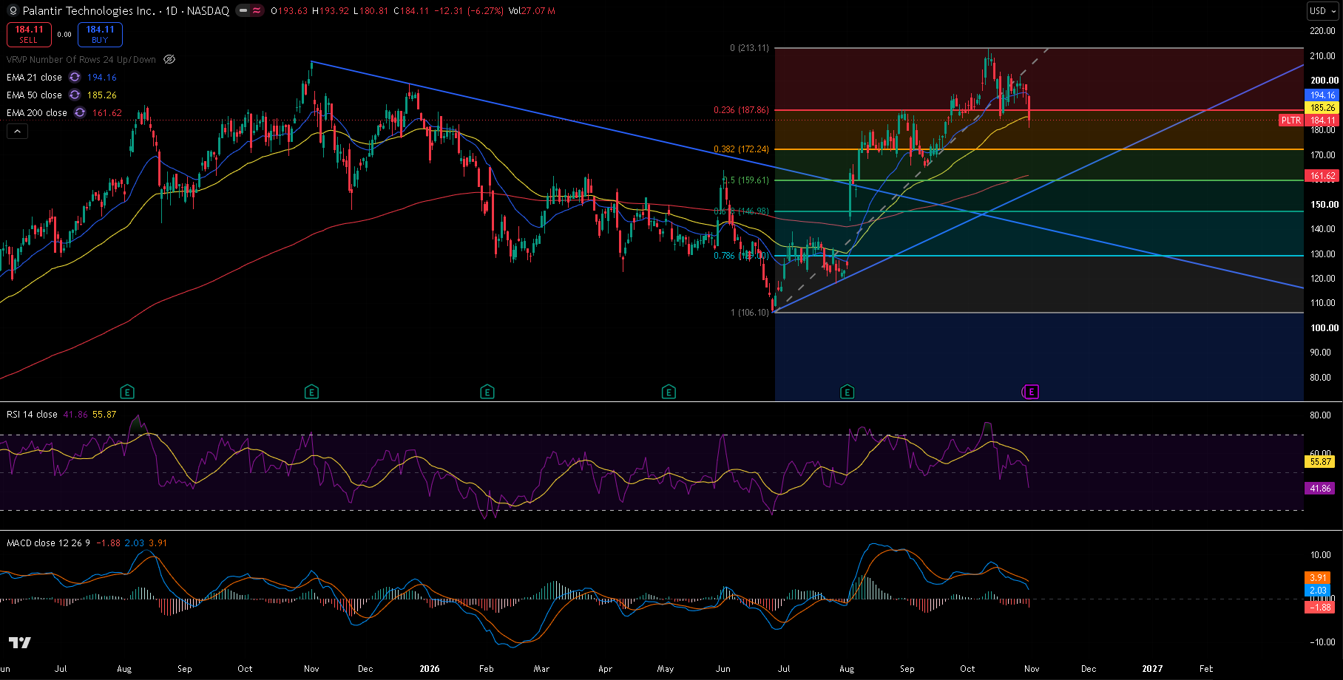Click the blue 2.03 MACD axis tag

tap(1318, 591)
